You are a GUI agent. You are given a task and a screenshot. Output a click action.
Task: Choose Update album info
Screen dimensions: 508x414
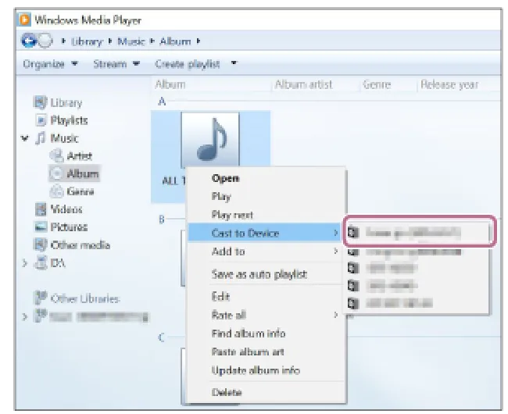pos(264,370)
